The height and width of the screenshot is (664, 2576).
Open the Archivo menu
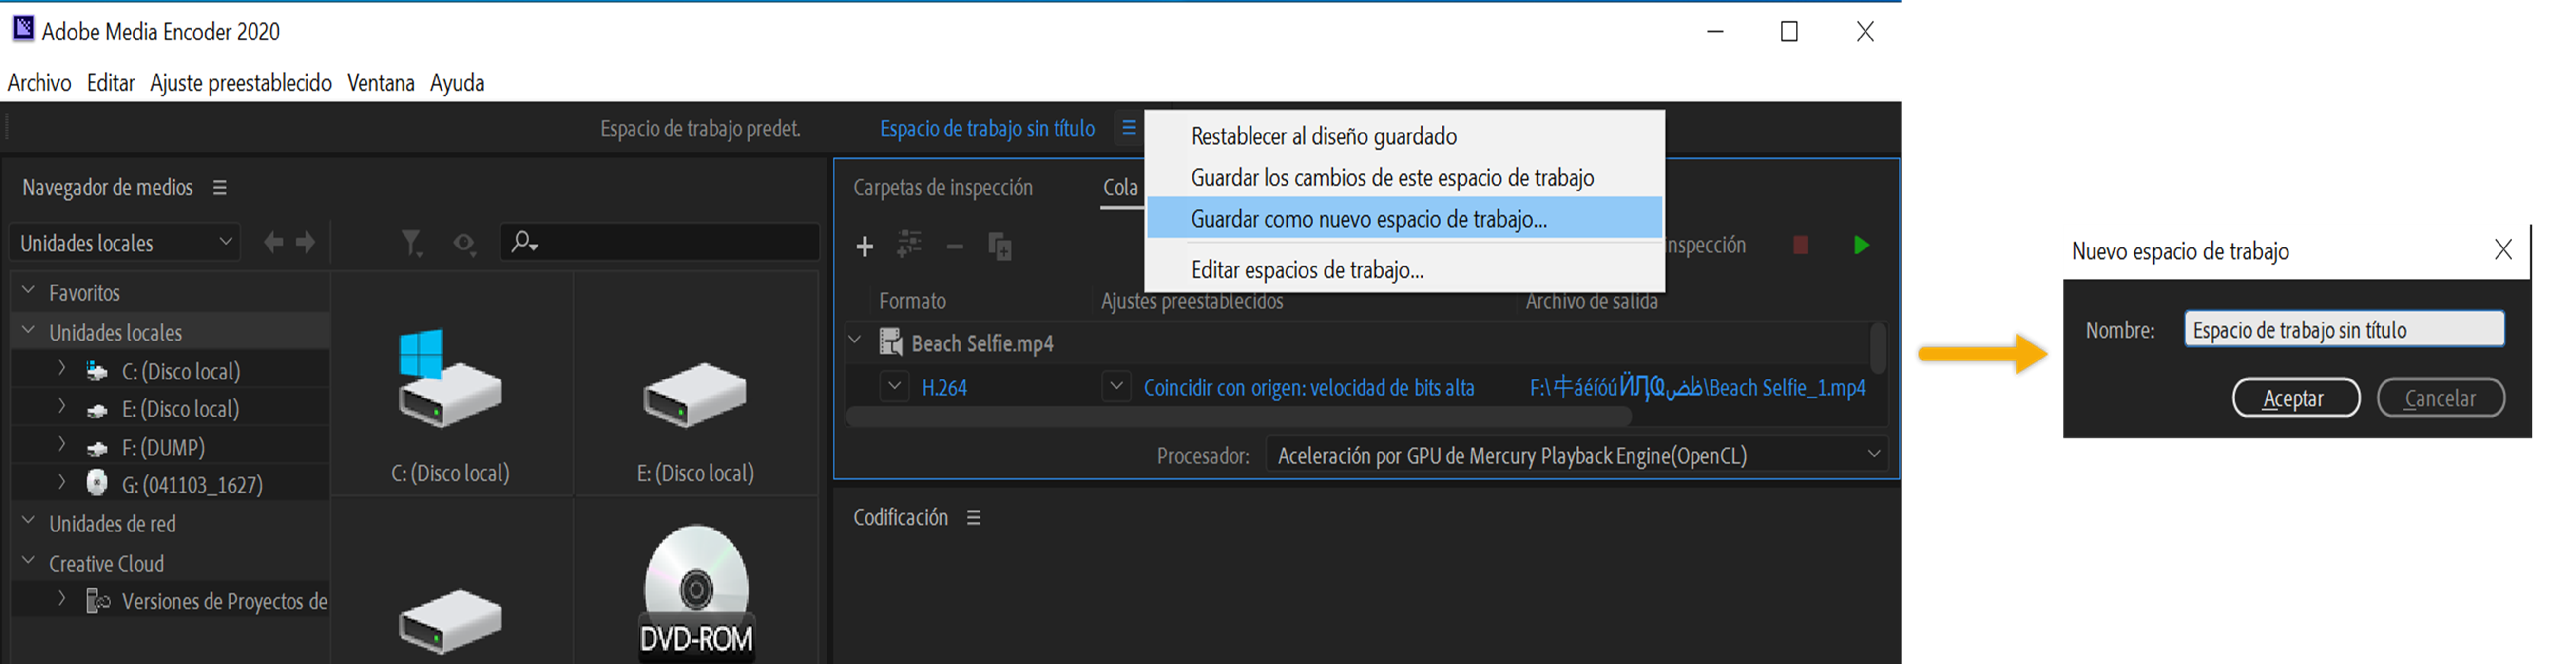pyautogui.click(x=39, y=83)
